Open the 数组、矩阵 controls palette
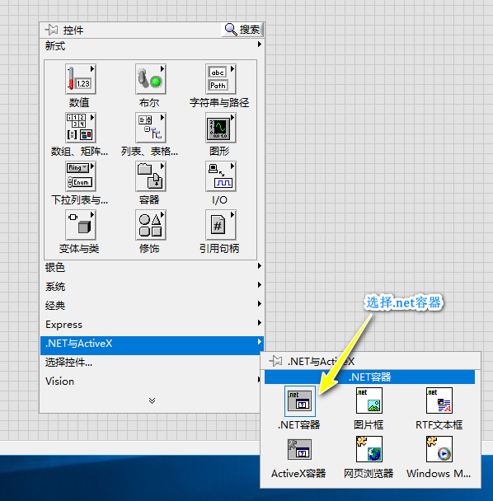Screen dimensions: 493x501 [x=81, y=128]
